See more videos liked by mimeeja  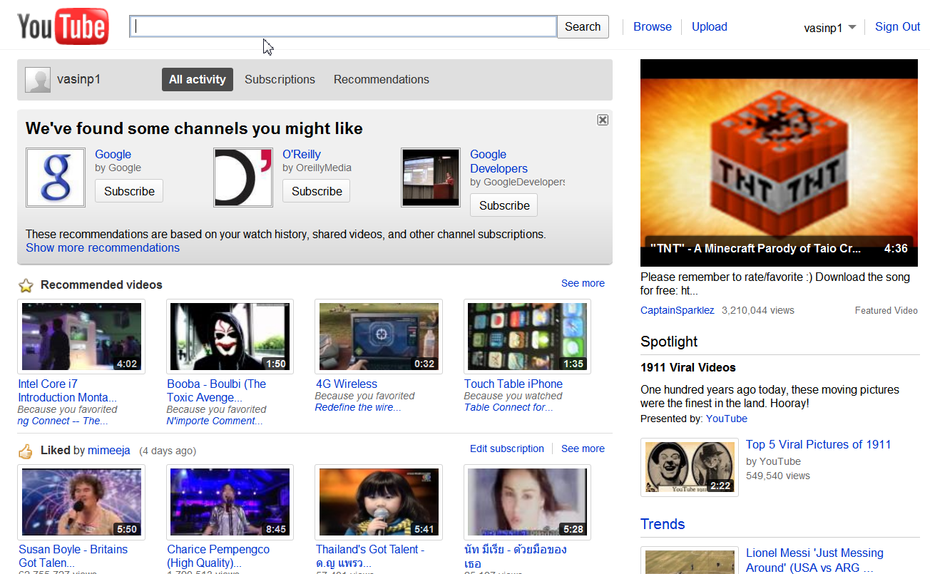[x=583, y=449]
